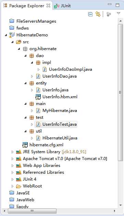Collapse the org.hibernate package
Image resolution: width=124 pixels, height=216 pixels.
[19, 49]
